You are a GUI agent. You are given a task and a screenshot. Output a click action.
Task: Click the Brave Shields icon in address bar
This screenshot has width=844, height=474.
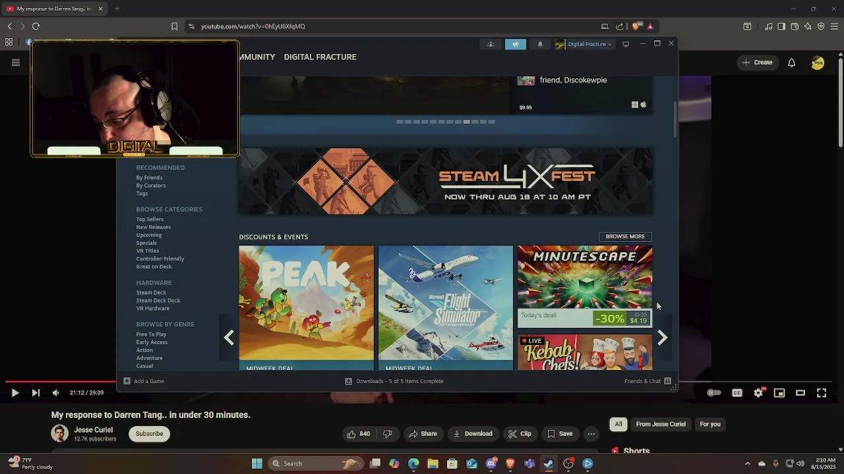click(x=636, y=26)
